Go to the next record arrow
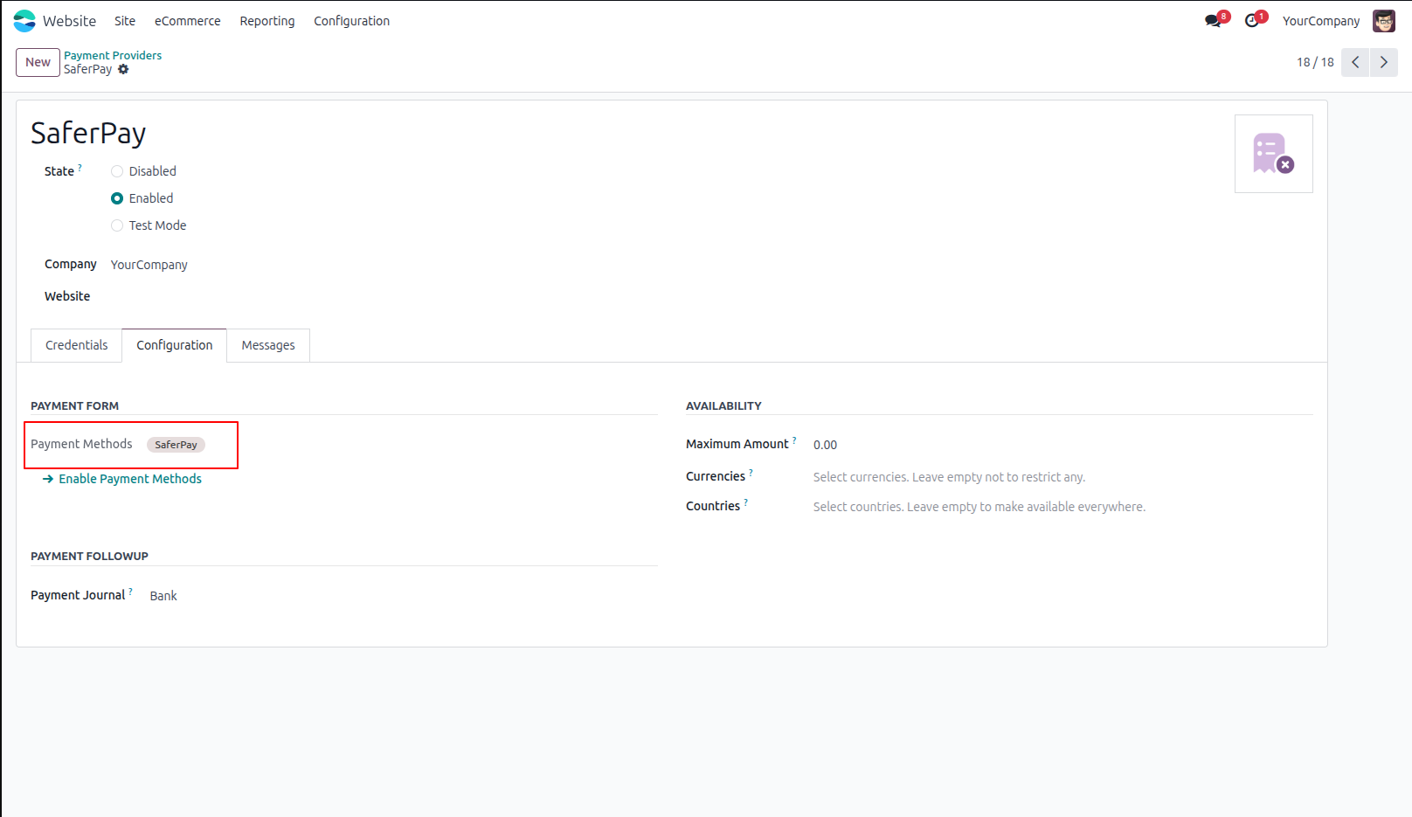The image size is (1412, 817). click(x=1384, y=62)
